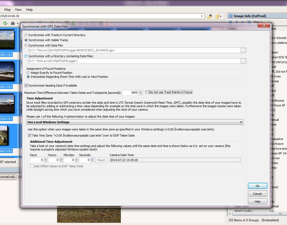287x225 pixels.
Task: Browse for data files directory with ellipsis button
Action: click(243, 61)
